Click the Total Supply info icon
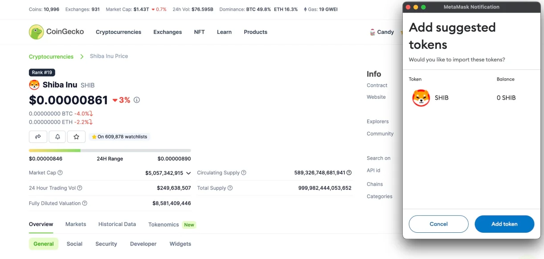 (230, 188)
